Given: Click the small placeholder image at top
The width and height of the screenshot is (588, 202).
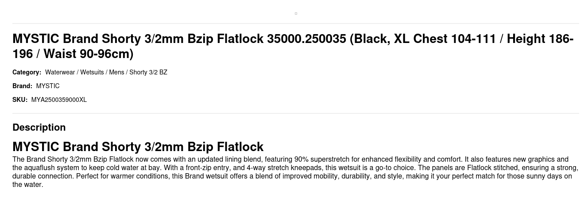Looking at the screenshot, I should (x=296, y=13).
